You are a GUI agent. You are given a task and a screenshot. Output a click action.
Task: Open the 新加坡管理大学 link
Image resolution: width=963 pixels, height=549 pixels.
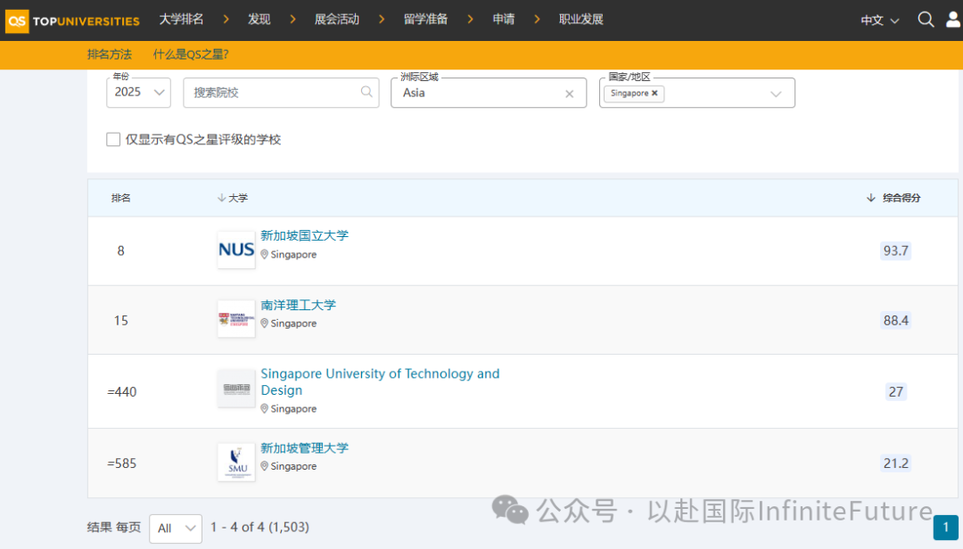(305, 448)
